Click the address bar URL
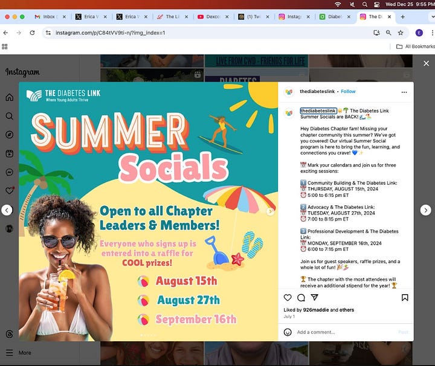Image resolution: width=435 pixels, height=366 pixels. pyautogui.click(x=111, y=33)
